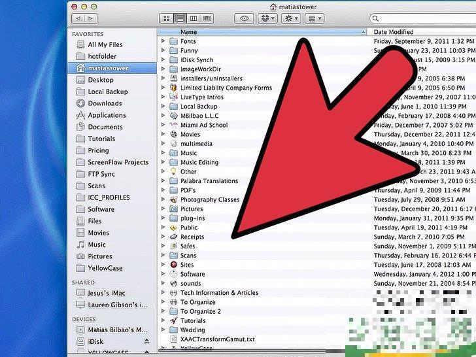Screen dimensions: 476x357
Task: Open the Action gear menu
Action: [x=291, y=19]
